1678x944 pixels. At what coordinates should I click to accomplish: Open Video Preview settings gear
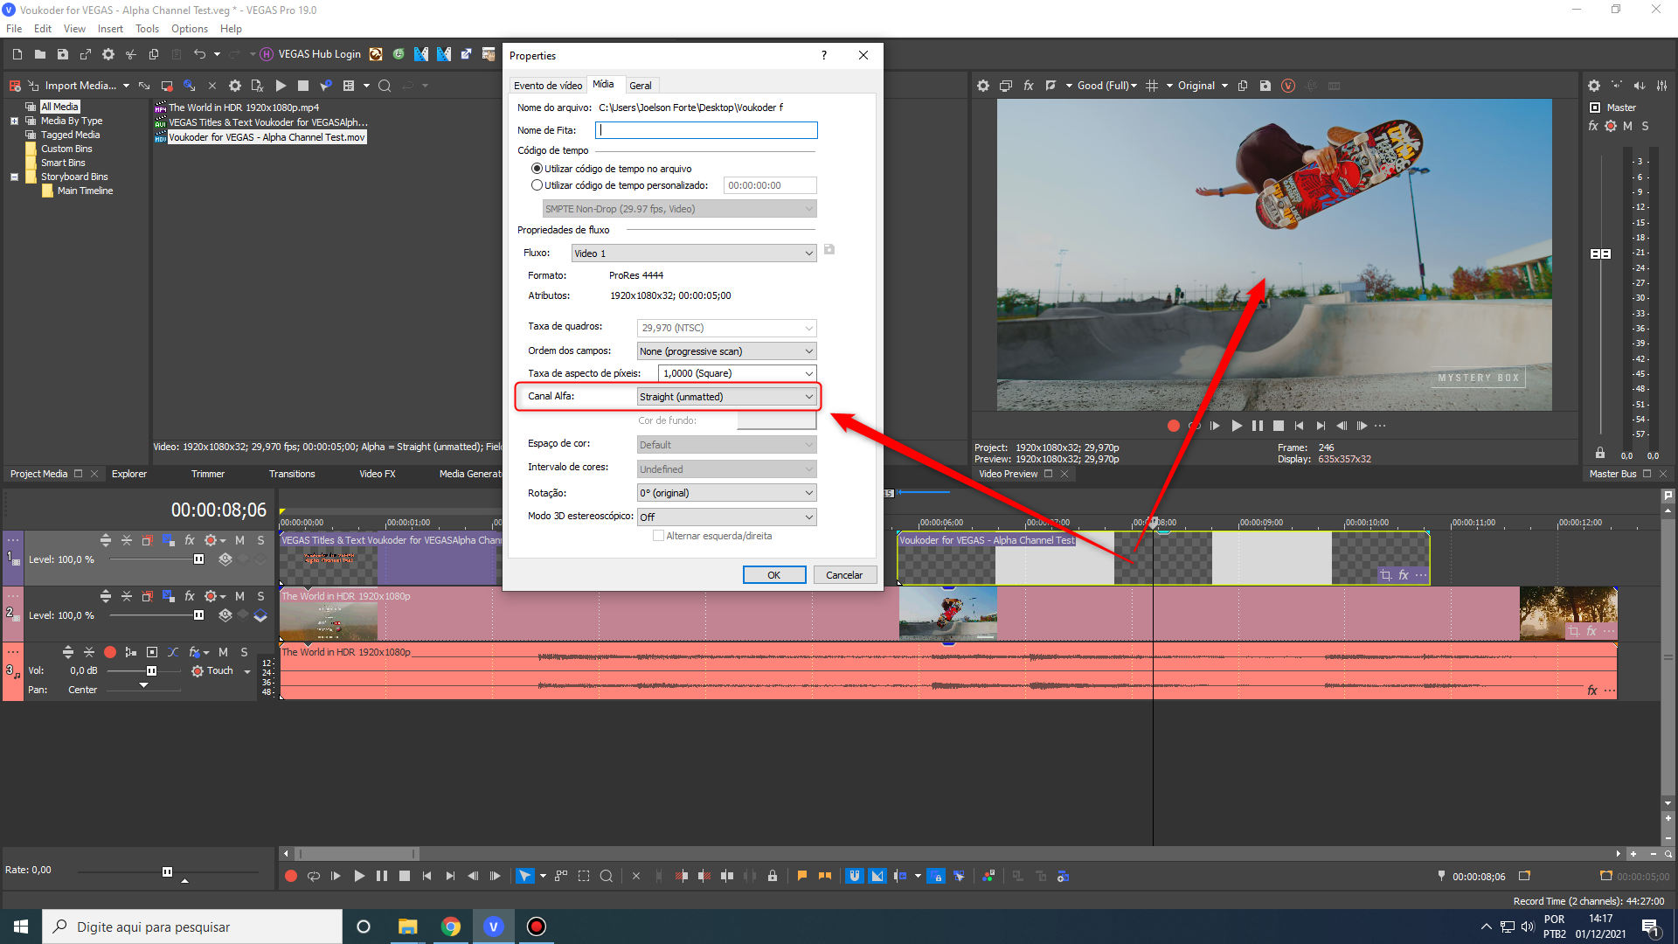click(983, 86)
